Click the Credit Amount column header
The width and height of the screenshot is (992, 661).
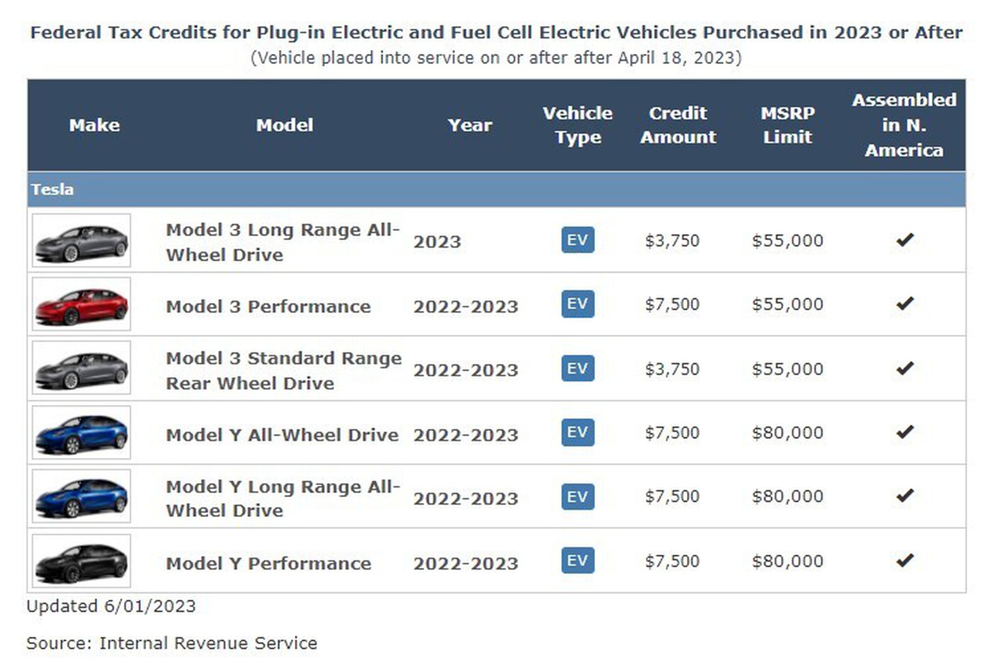[677, 125]
